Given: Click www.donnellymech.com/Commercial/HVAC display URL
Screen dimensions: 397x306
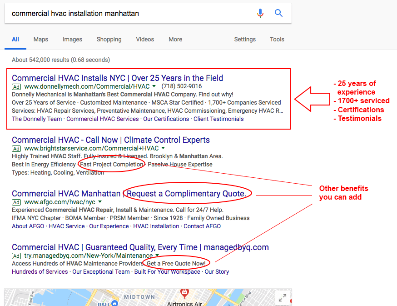Looking at the screenshot, I should pos(87,86).
